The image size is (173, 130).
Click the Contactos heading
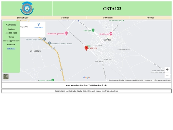coord(11,25)
